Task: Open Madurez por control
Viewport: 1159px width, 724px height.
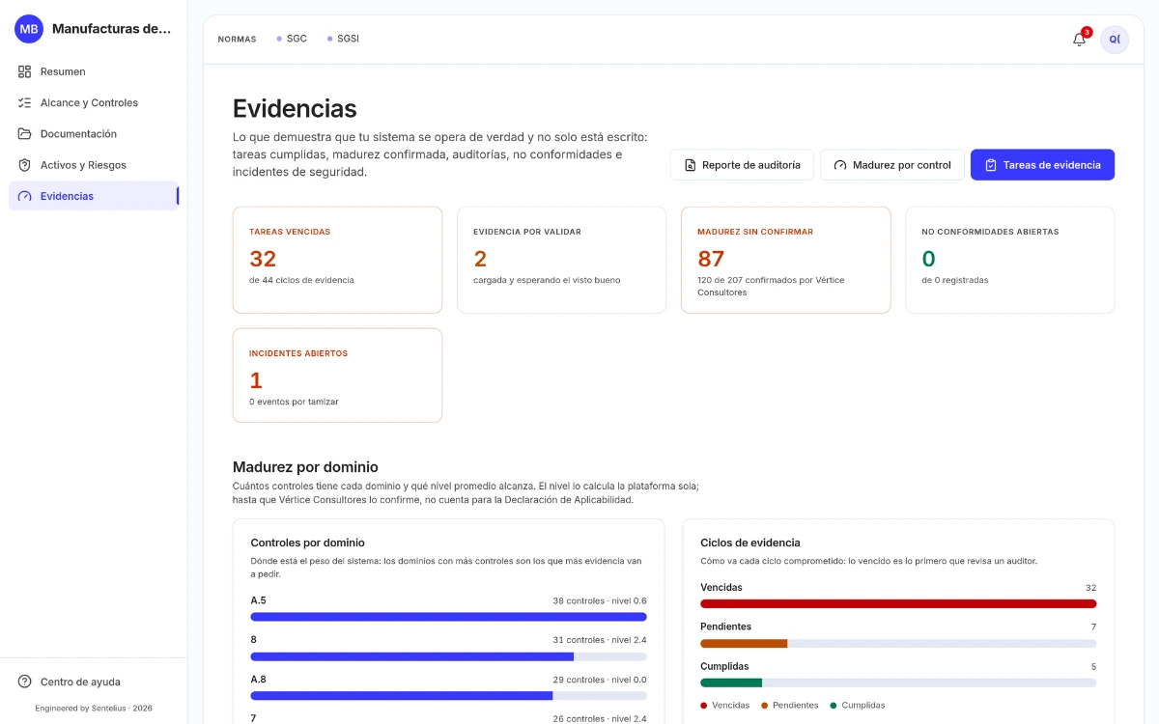Action: tap(892, 165)
